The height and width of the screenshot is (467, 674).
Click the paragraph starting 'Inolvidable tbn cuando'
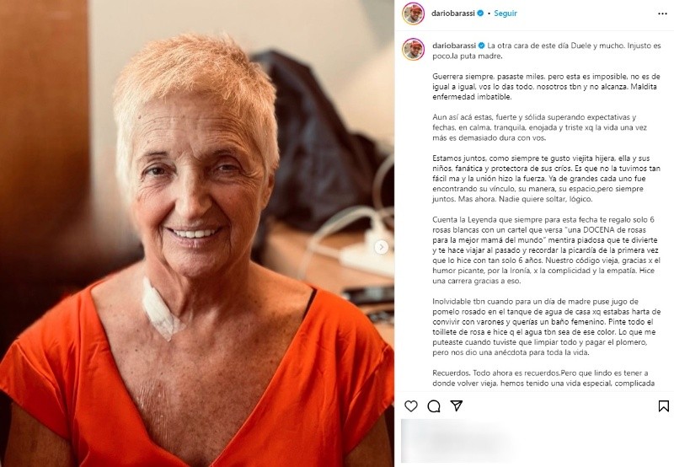click(x=546, y=327)
